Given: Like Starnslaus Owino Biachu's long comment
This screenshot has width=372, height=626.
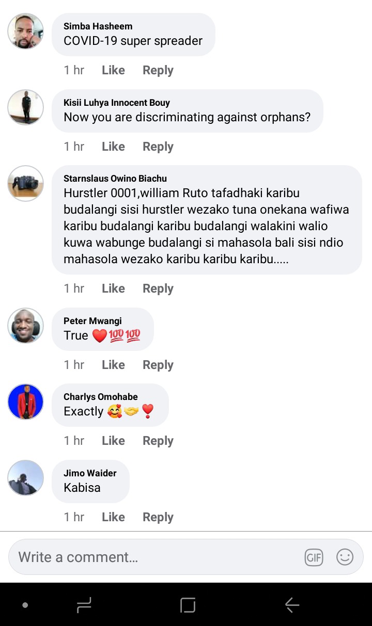Looking at the screenshot, I should pos(113,288).
